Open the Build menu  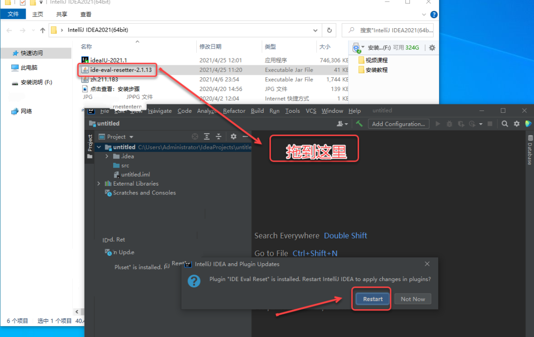coord(257,111)
